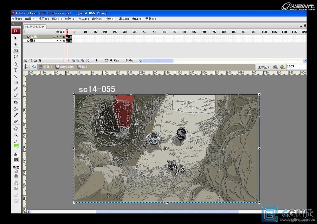
Task: Toggle lock dot of 人物 layer
Action: click(x=61, y=37)
